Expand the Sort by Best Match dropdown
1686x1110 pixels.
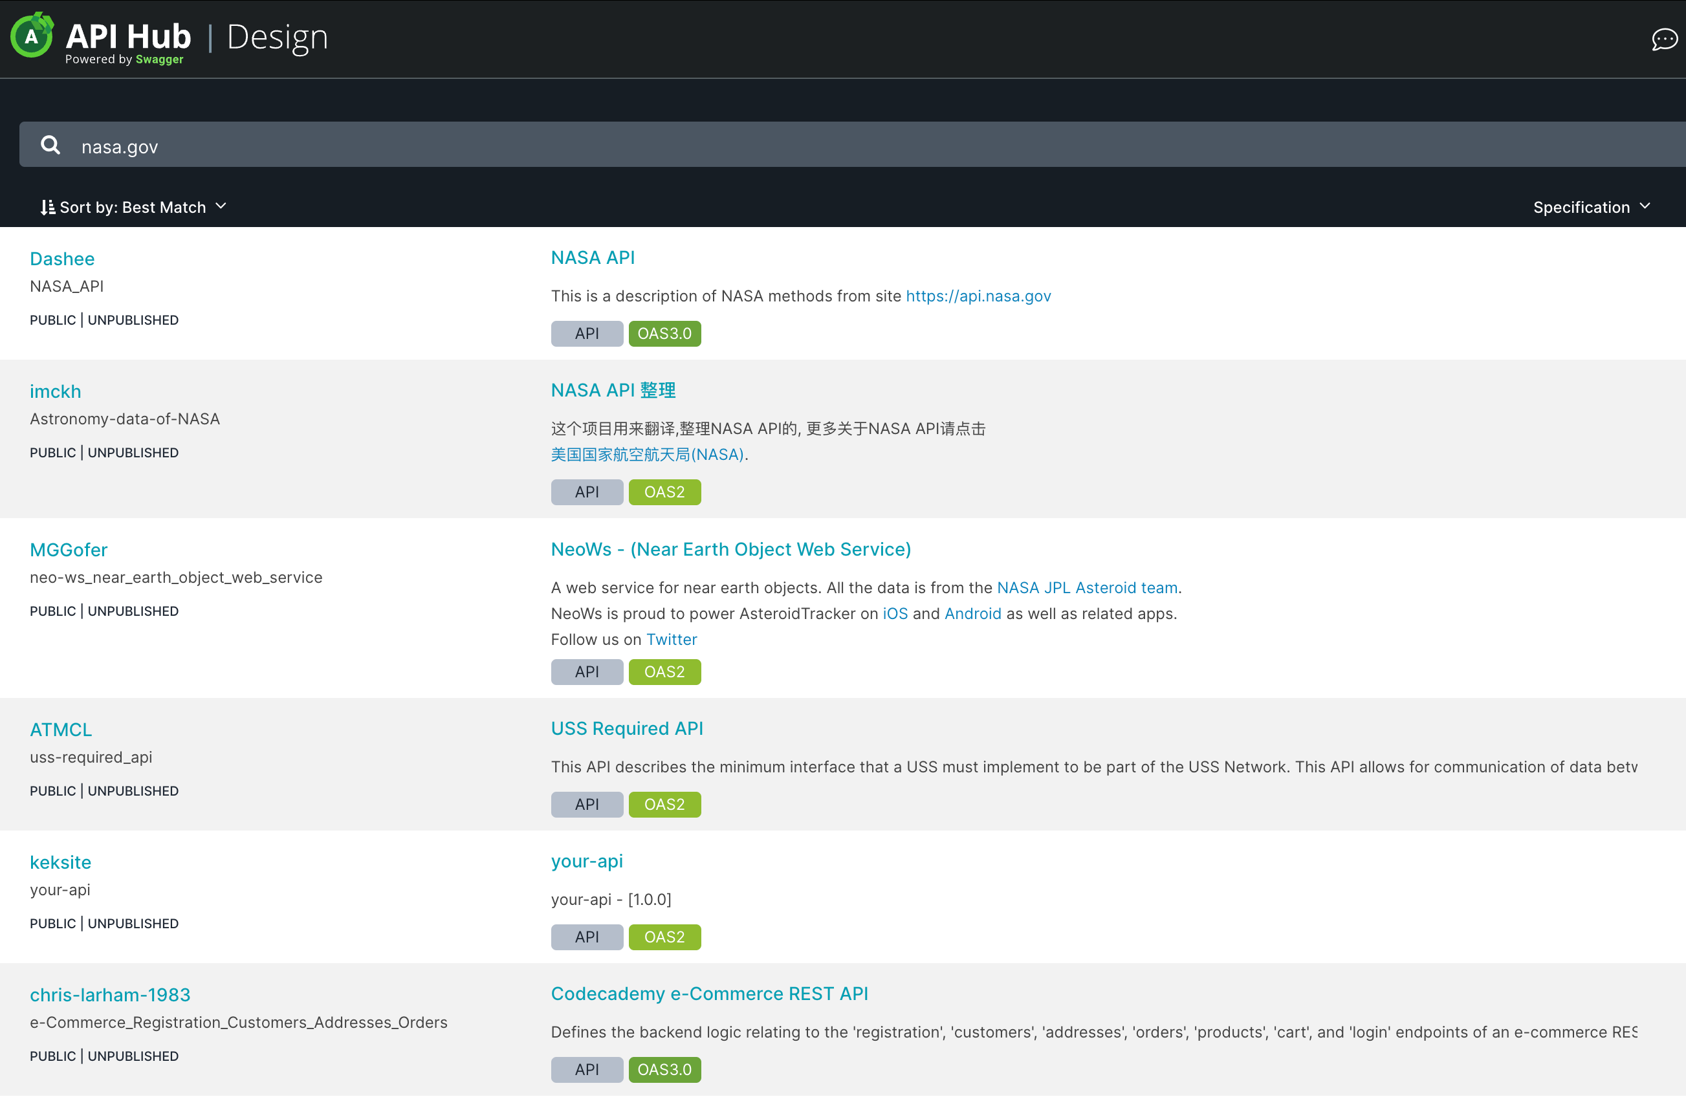133,208
